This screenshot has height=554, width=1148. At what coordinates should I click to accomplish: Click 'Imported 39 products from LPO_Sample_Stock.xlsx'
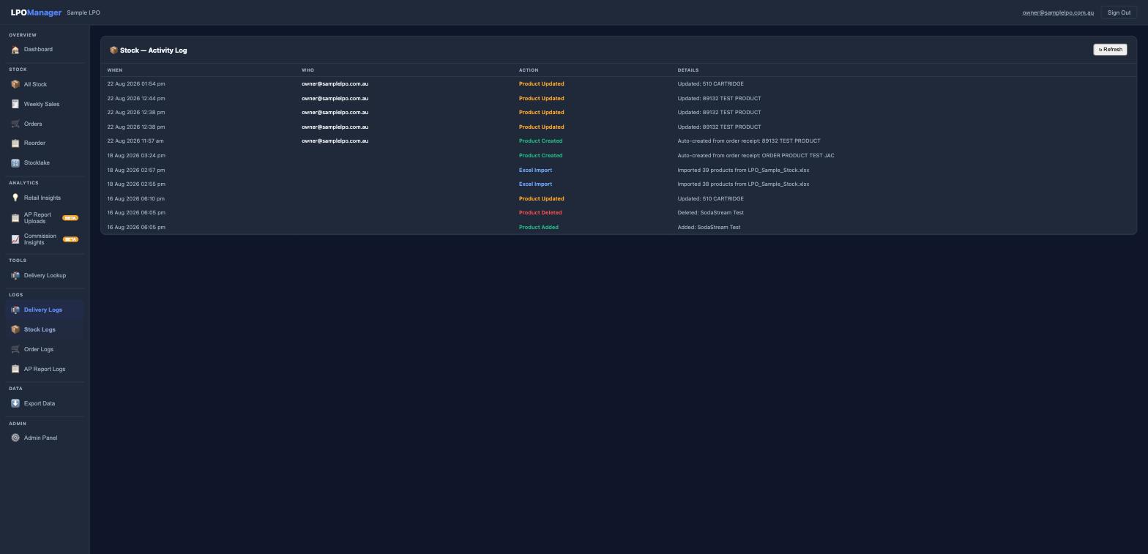click(x=743, y=170)
